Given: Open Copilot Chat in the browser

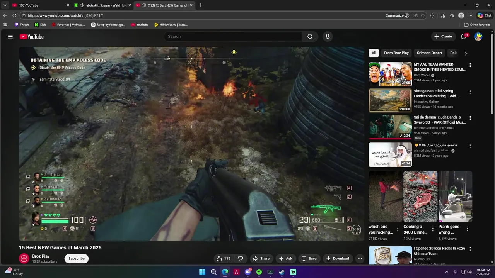Looking at the screenshot, I should coord(484,15).
